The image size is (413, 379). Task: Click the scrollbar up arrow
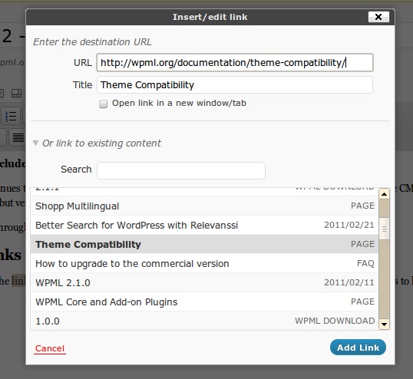384,194
